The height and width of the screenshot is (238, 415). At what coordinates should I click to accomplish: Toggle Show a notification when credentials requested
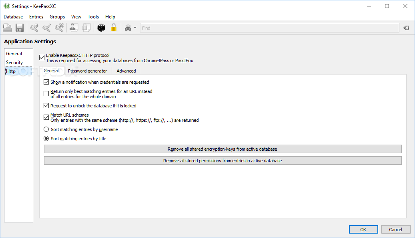46,82
